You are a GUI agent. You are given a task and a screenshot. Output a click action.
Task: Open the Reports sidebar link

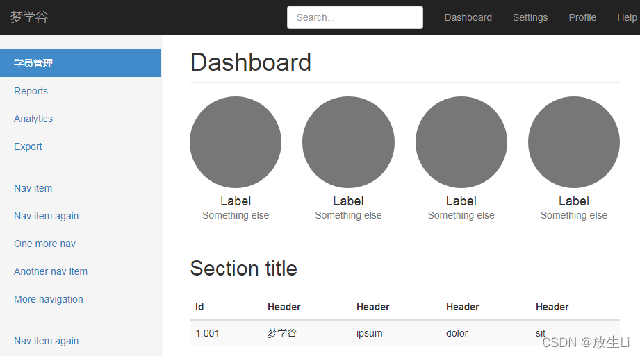pos(31,91)
